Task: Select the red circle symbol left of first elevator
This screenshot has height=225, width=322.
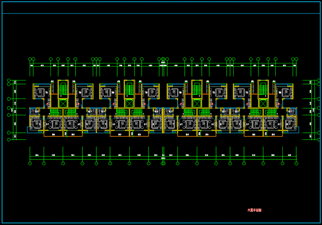Action: pyautogui.click(x=47, y=104)
